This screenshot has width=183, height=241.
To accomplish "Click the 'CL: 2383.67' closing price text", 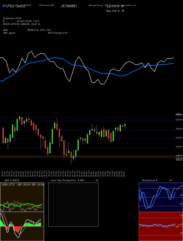I will (x=69, y=7).
